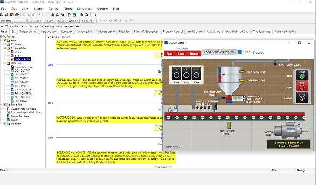Click the Zoom out magnifier icon
This screenshot has width=316, height=185.
point(87,15)
